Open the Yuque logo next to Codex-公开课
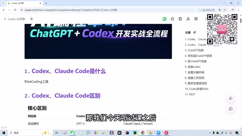The image size is (242, 136). point(5,19)
